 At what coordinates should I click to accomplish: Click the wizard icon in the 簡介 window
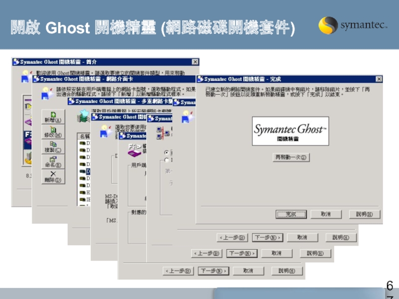(x=26, y=76)
